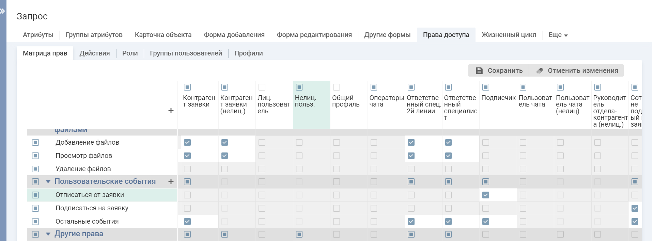Viewport: 654px width, 243px height.
Task: Toggle the Подписчик column header checkbox
Action: [x=486, y=87]
